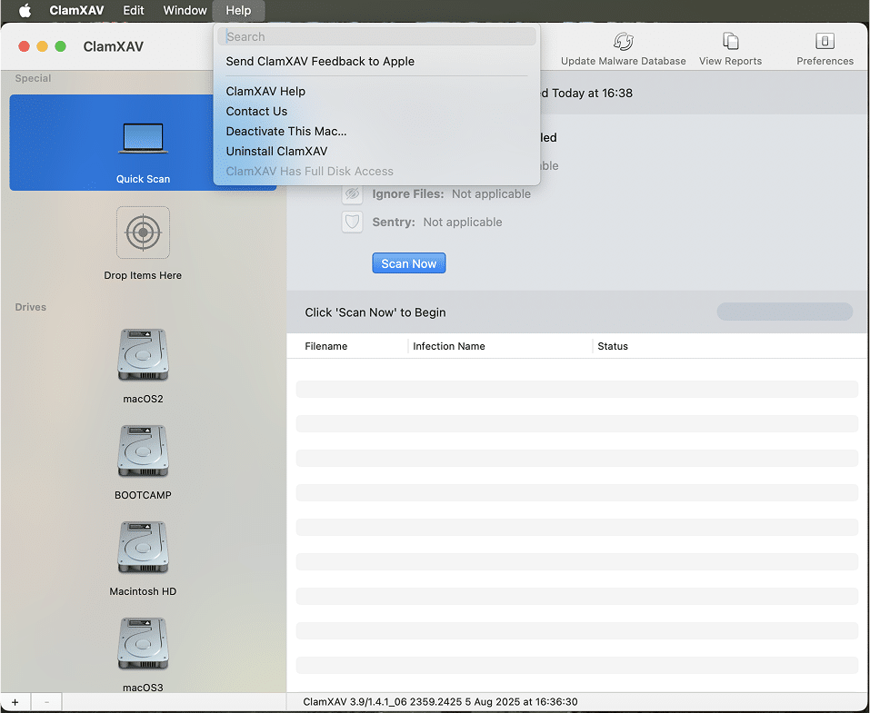Sort by the Infection Name column header
The height and width of the screenshot is (713, 870).
coord(449,347)
